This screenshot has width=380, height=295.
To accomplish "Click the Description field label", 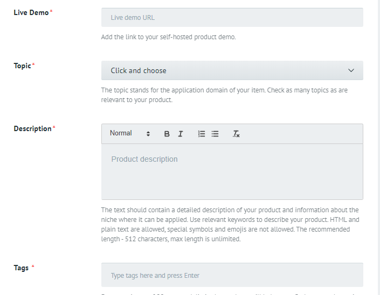I will [x=32, y=129].
